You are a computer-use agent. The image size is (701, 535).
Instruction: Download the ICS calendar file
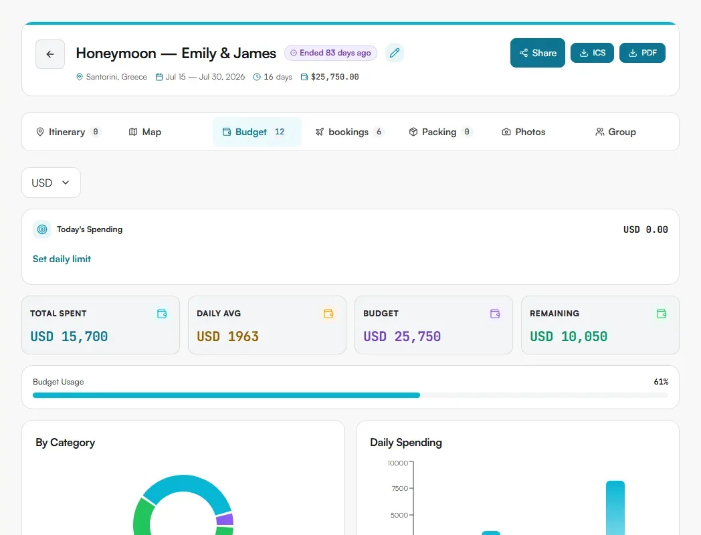pos(592,53)
